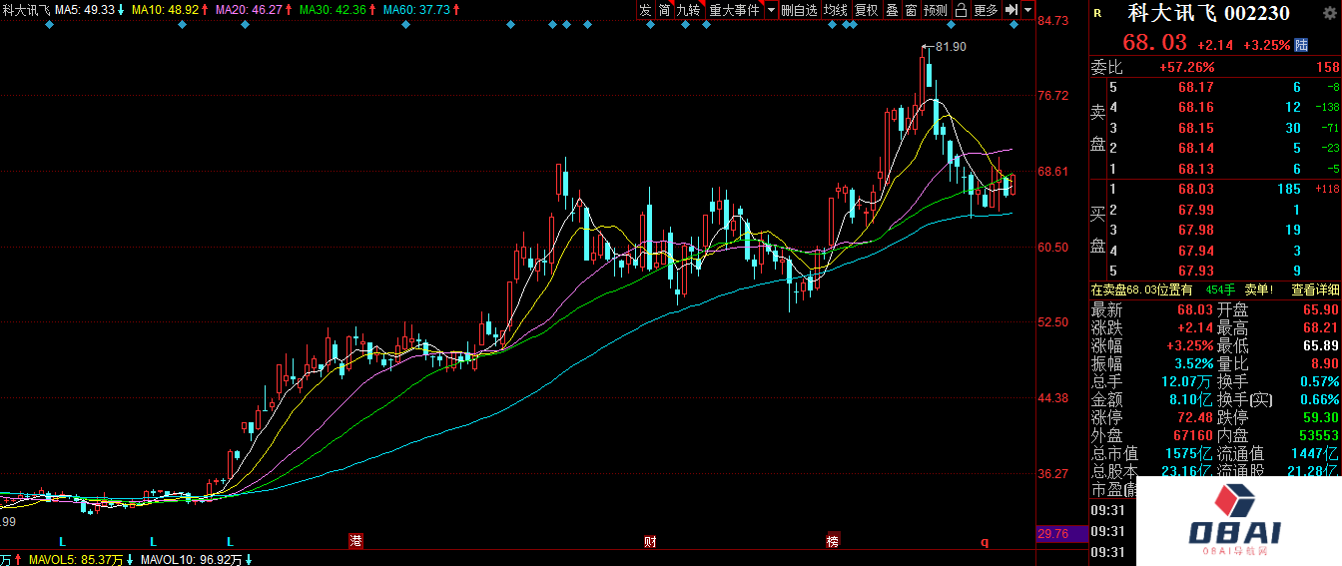The height and width of the screenshot is (566, 1342).
Task: Toggle 复权 price adjustment mode
Action: pos(866,10)
